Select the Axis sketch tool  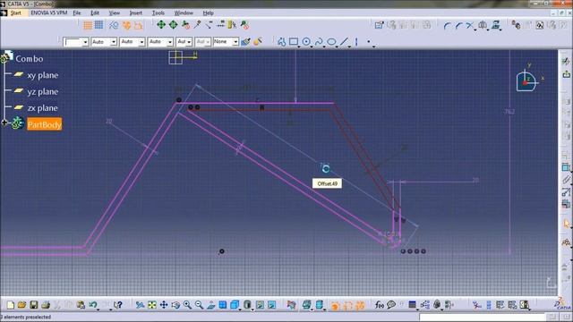(356, 42)
